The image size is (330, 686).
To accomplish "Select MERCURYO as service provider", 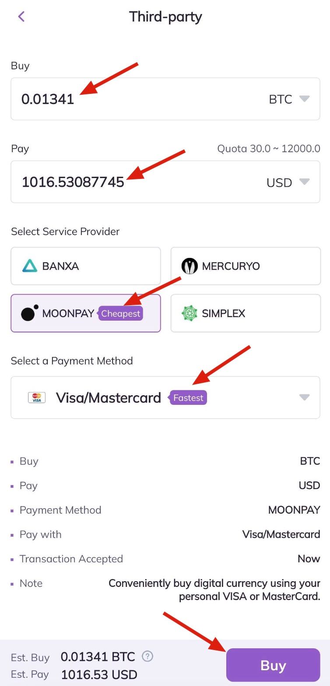I will (x=246, y=266).
